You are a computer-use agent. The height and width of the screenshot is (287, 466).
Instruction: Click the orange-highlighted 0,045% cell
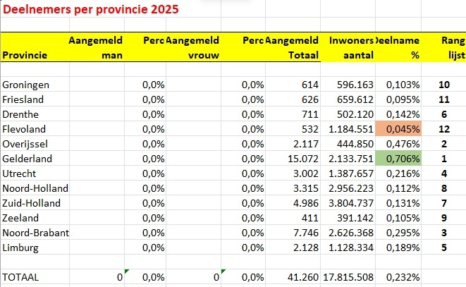click(403, 128)
